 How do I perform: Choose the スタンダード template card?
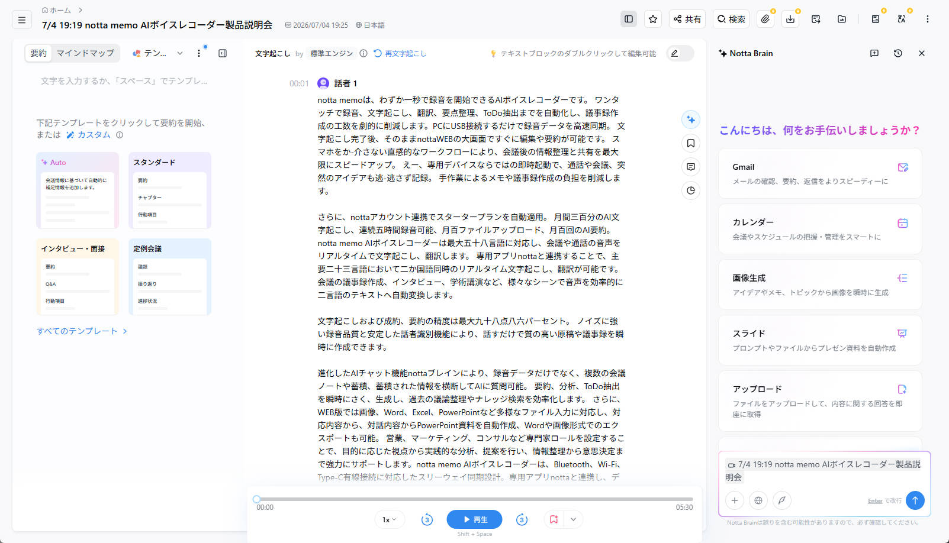(x=170, y=190)
